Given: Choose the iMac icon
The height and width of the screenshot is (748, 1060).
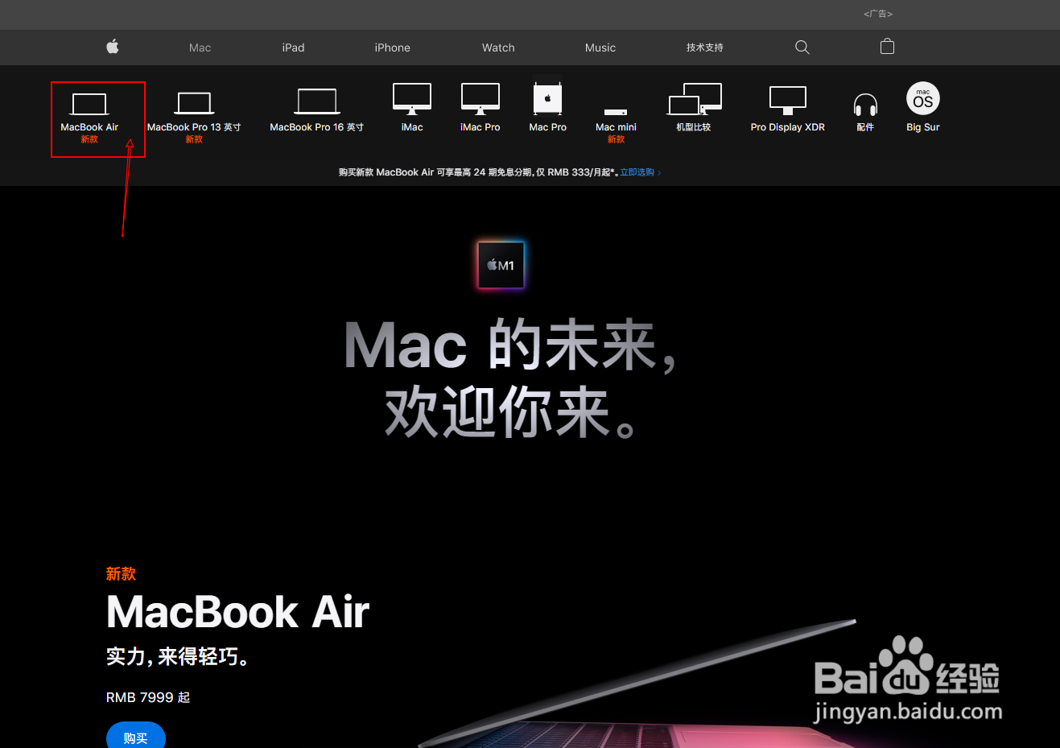Looking at the screenshot, I should click(x=412, y=99).
